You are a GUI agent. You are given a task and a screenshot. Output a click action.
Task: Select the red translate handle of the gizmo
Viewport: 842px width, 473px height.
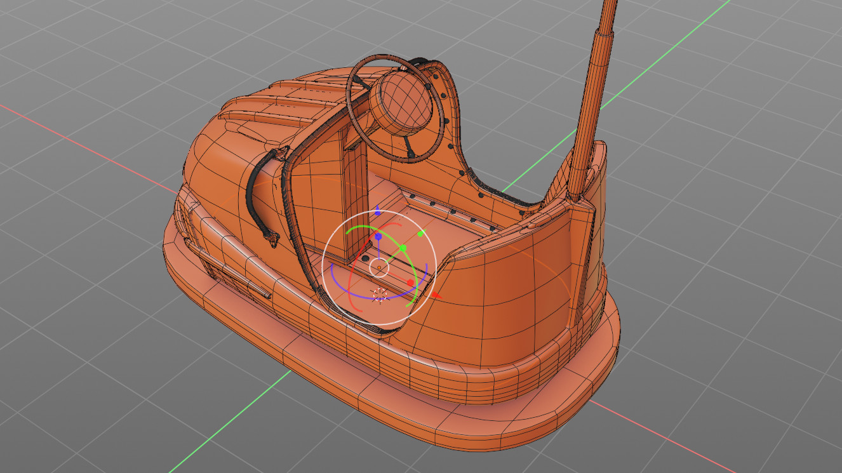[x=410, y=281]
